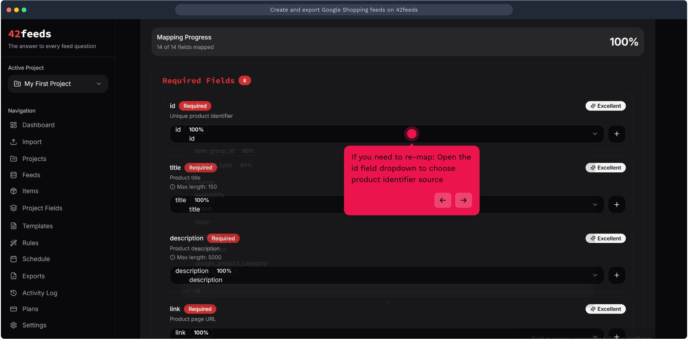Open Exports navigation item
This screenshot has height=339, width=688.
point(33,276)
